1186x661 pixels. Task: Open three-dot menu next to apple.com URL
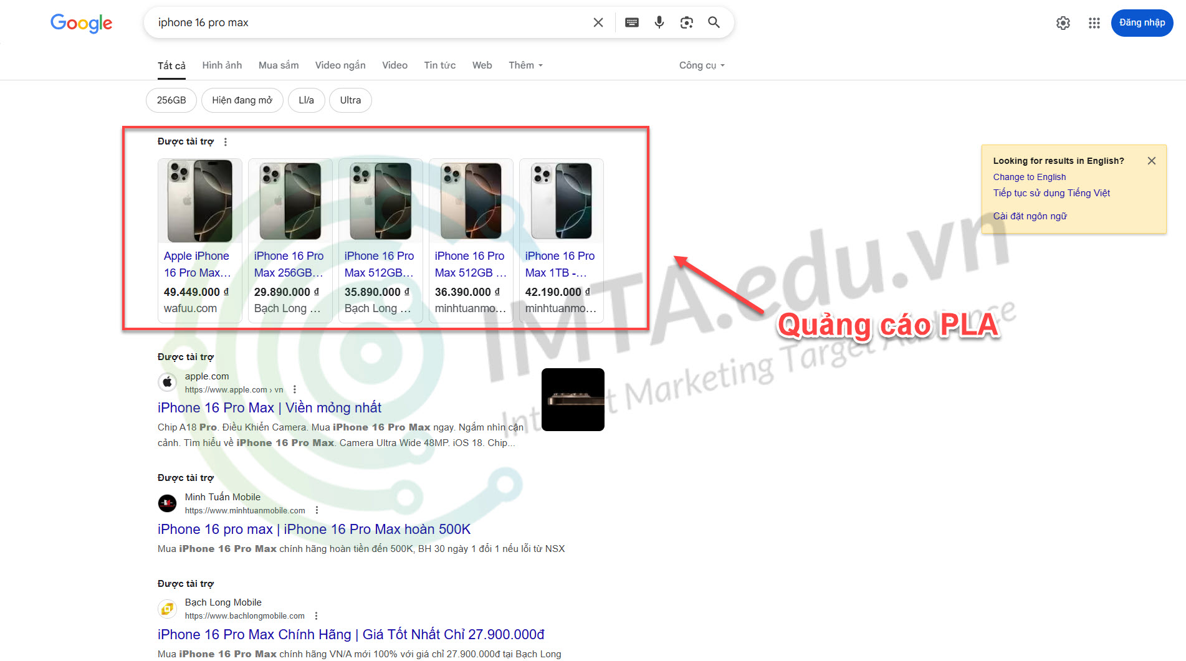pyautogui.click(x=295, y=389)
